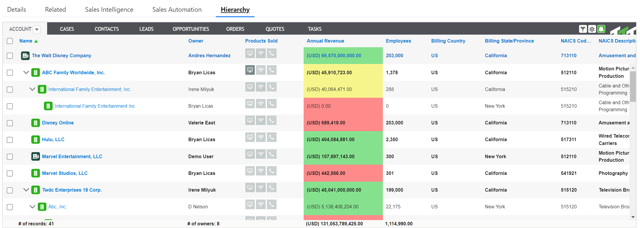This screenshot has width=640, height=228.
Task: Switch to the Details tab
Action: (16, 9)
